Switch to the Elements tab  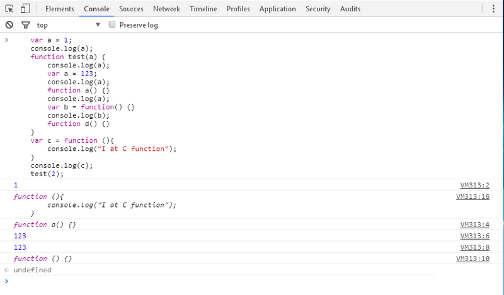[60, 9]
